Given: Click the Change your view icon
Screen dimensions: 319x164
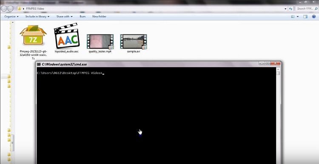Looking at the screenshot, I should [293, 17].
